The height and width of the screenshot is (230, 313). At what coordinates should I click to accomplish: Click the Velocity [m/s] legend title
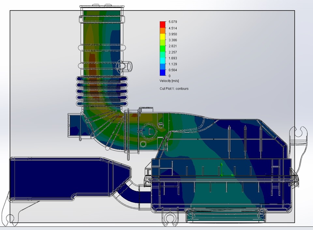pyautogui.click(x=169, y=81)
